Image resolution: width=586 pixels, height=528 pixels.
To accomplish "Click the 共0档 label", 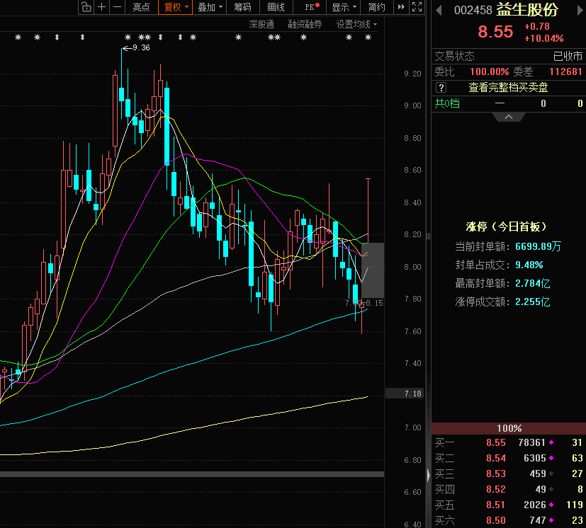I will pyautogui.click(x=447, y=103).
